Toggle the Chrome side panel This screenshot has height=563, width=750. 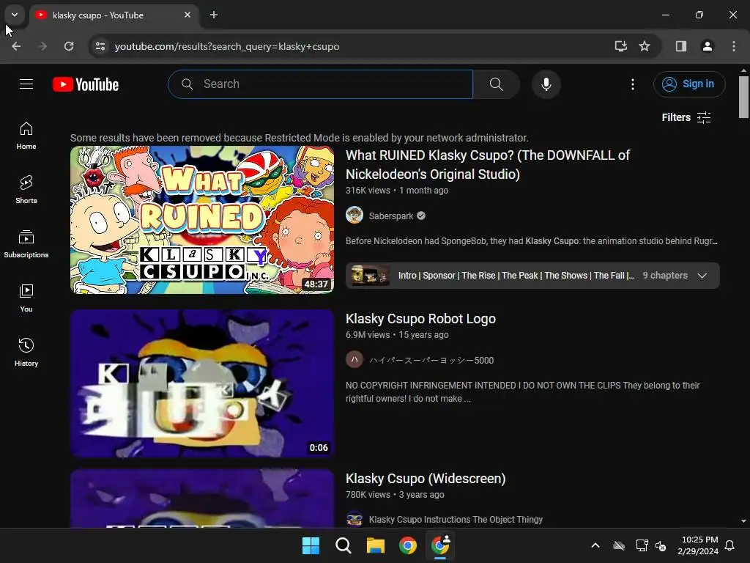681,46
